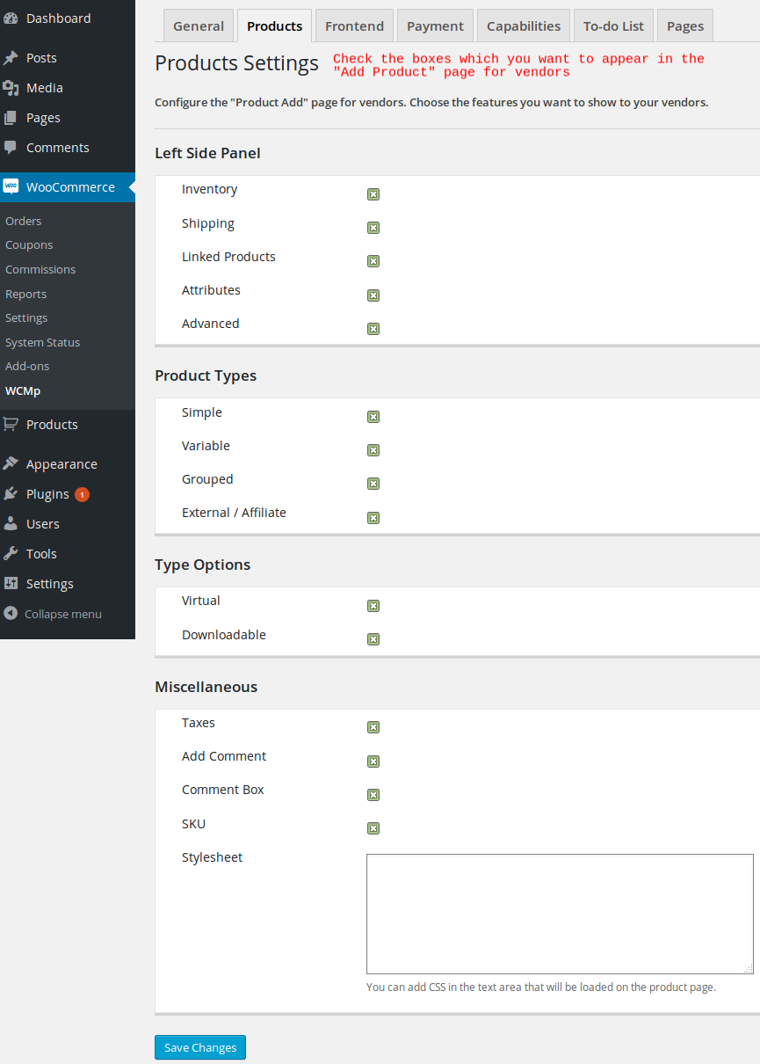Click the Posts pushpin icon
Image resolution: width=760 pixels, height=1064 pixels.
coord(11,58)
